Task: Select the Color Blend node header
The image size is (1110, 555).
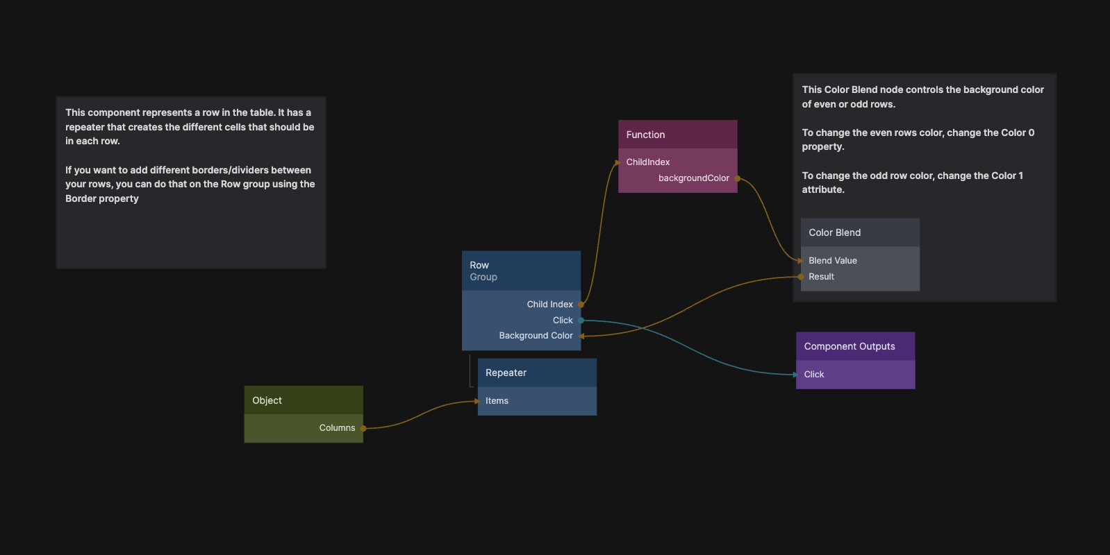Action: (859, 233)
